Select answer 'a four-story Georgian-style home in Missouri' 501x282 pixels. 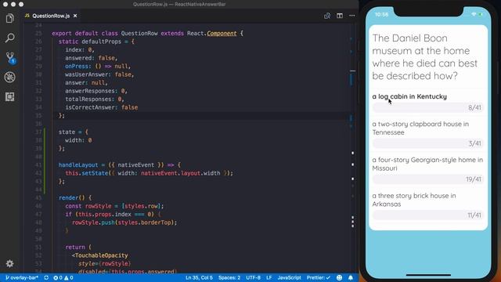pyautogui.click(x=427, y=164)
